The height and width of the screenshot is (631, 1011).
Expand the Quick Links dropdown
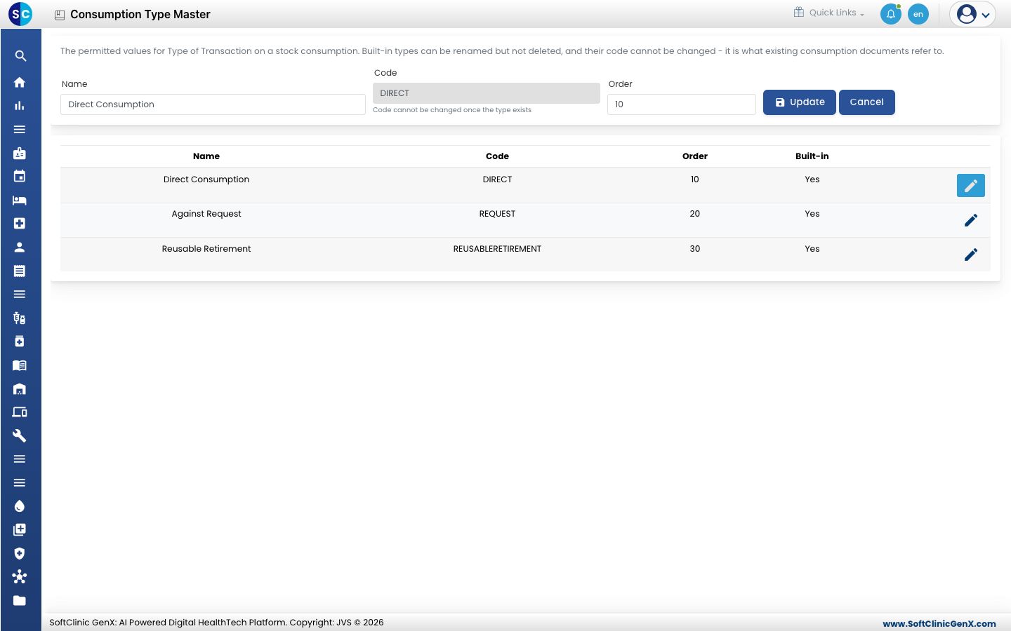(x=829, y=13)
